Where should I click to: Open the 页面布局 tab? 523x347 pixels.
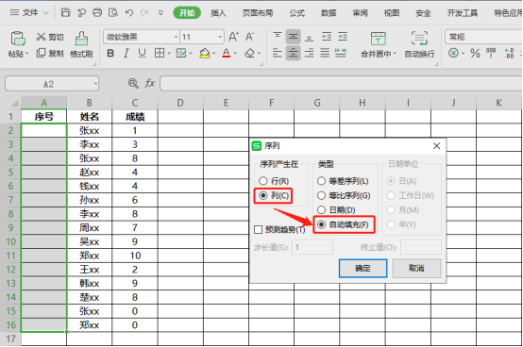pos(258,13)
